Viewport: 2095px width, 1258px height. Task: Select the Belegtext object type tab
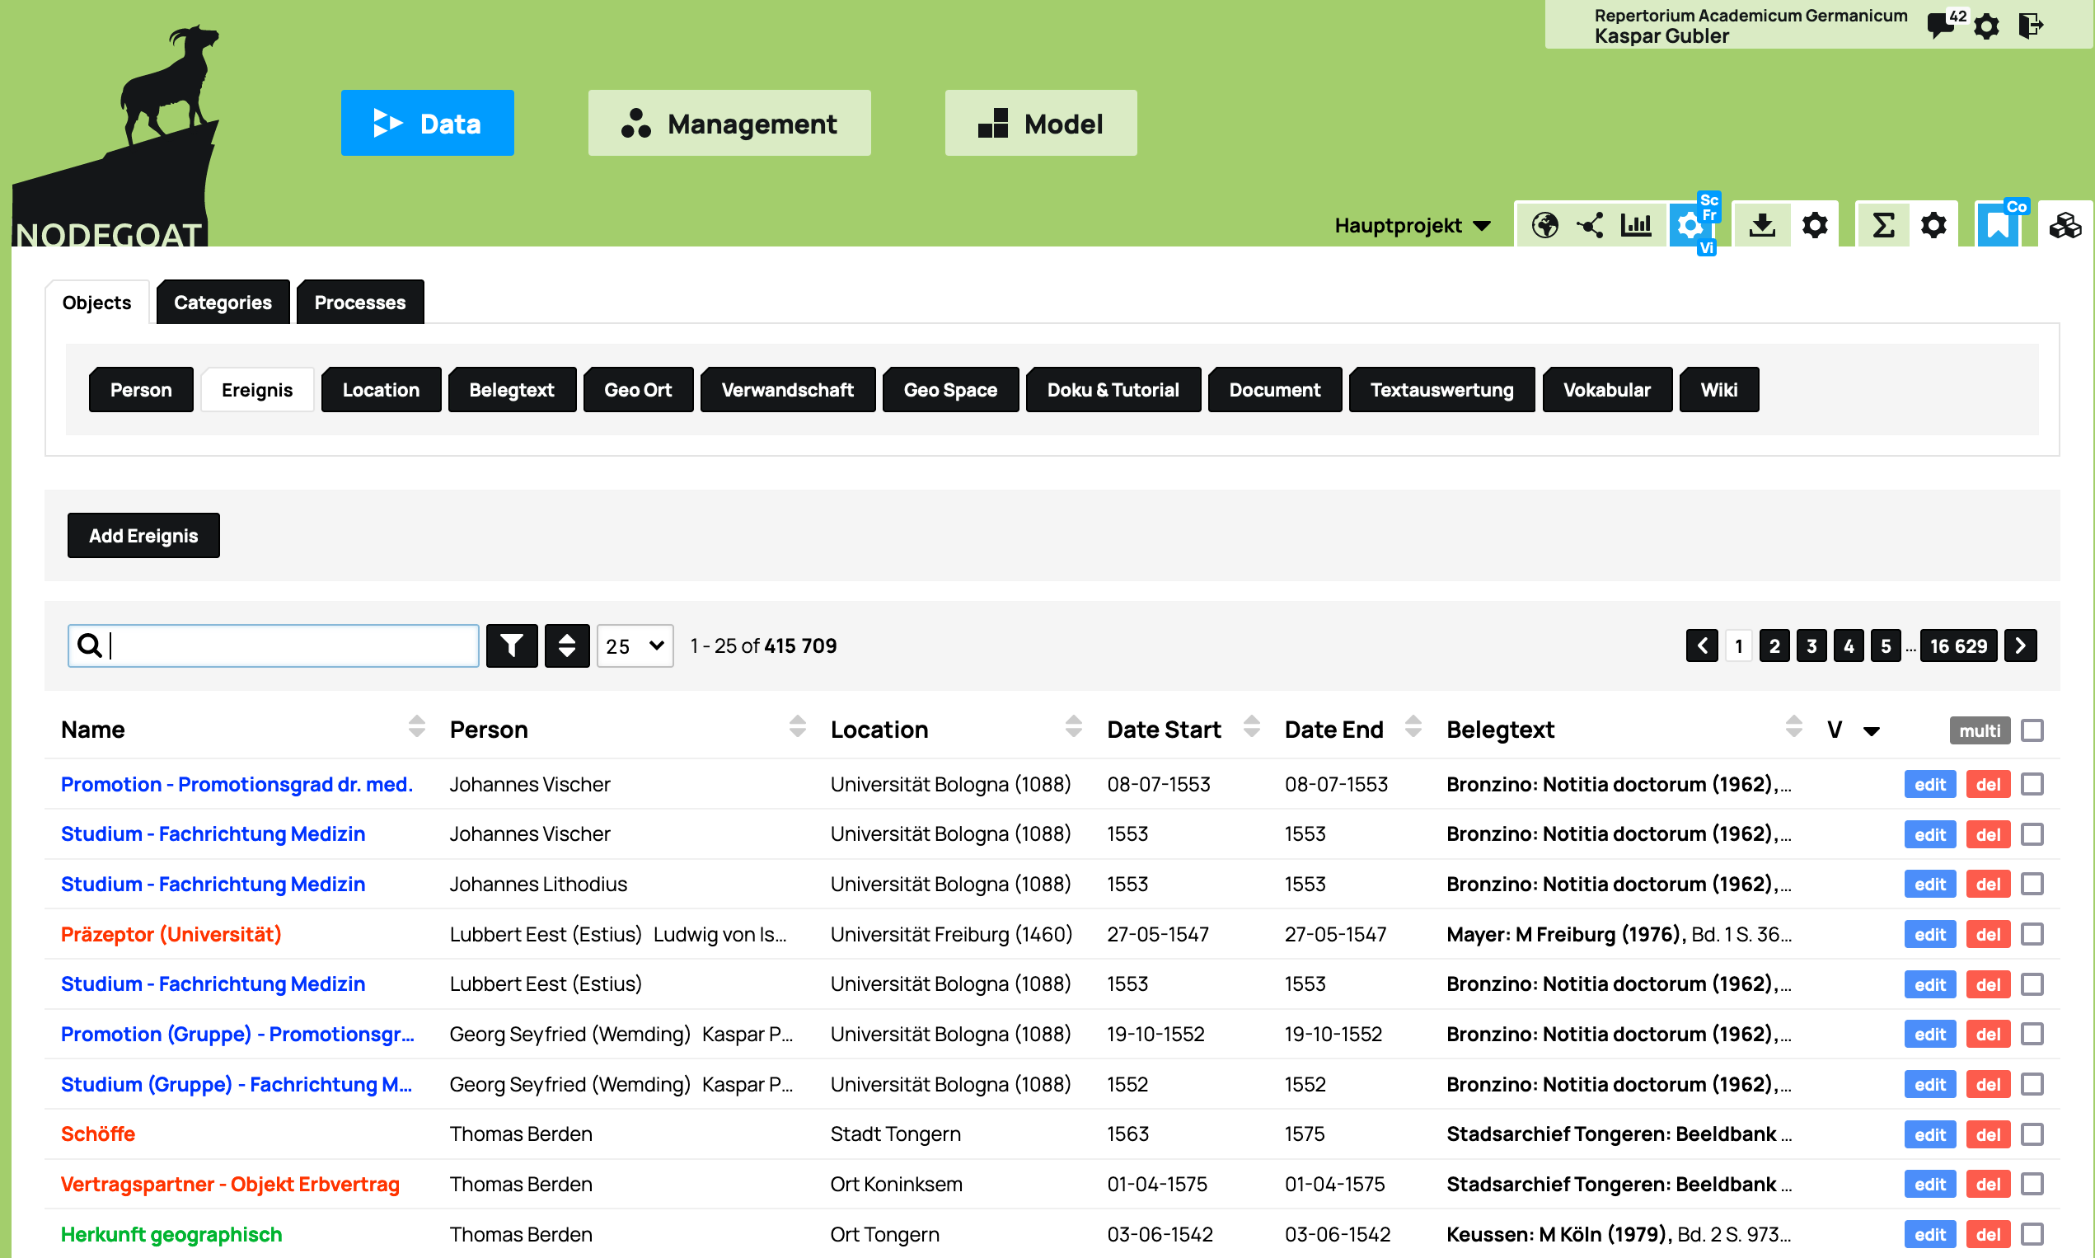coord(511,390)
